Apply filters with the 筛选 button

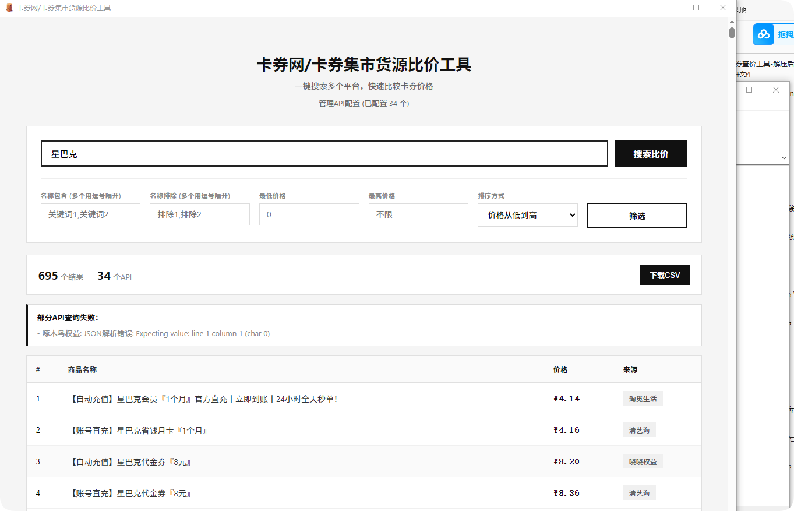point(637,215)
